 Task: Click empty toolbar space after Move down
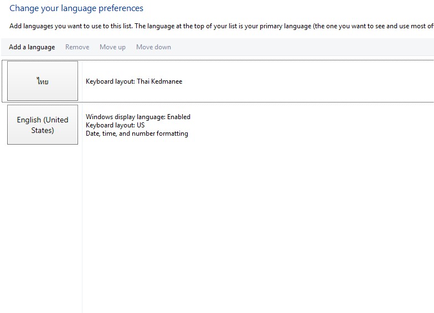(302, 47)
